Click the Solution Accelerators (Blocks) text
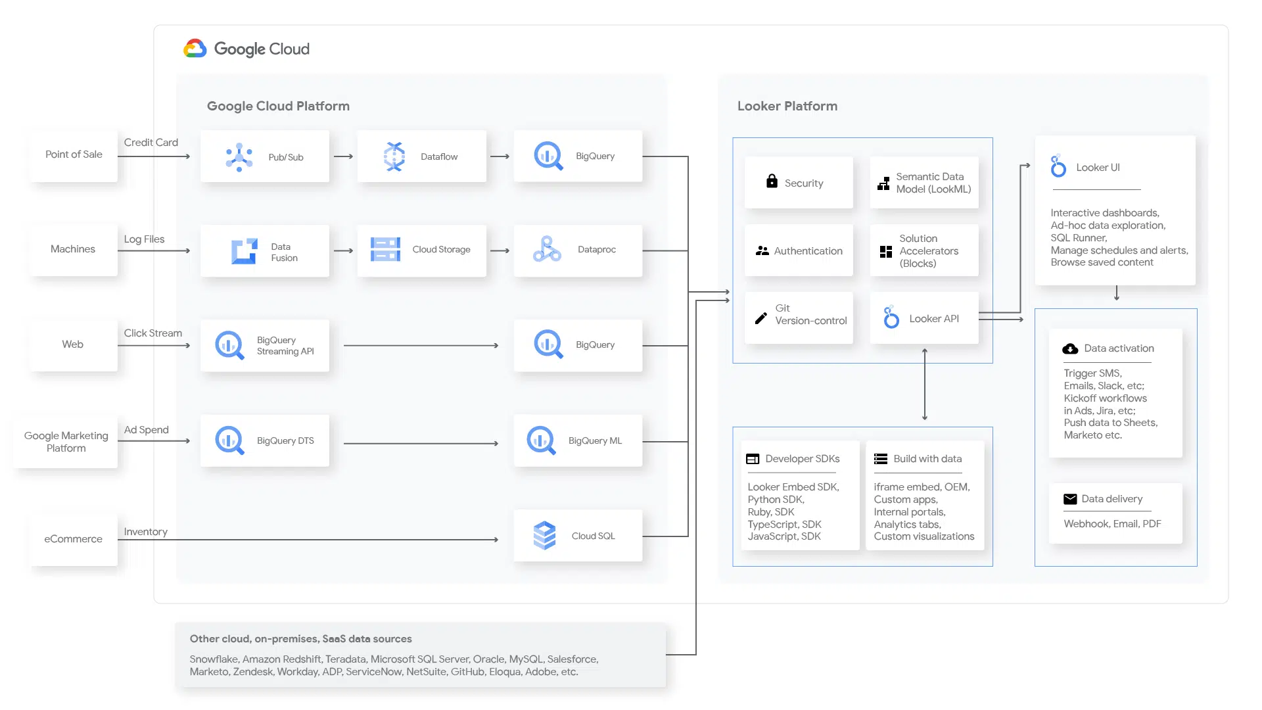 coord(929,251)
